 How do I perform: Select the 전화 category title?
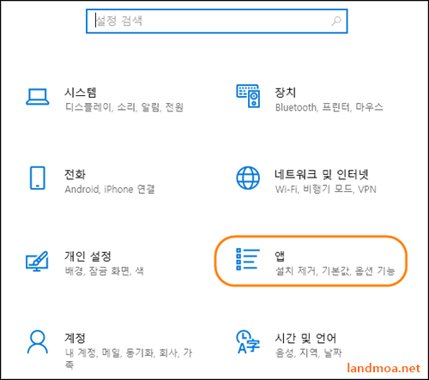tap(75, 174)
